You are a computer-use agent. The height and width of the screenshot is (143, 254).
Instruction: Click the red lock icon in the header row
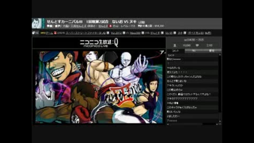111,26
